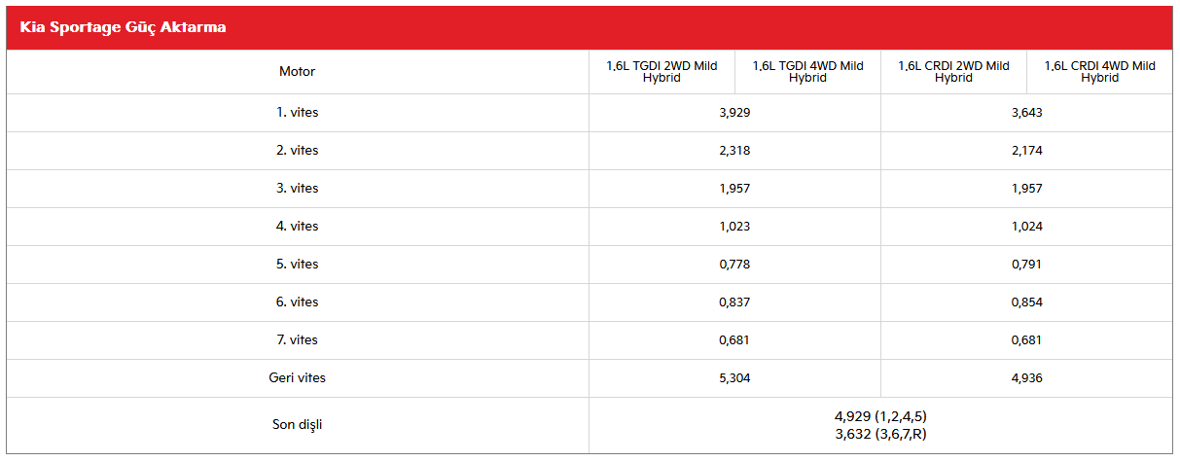Click the 1,023 value cell

point(734,227)
